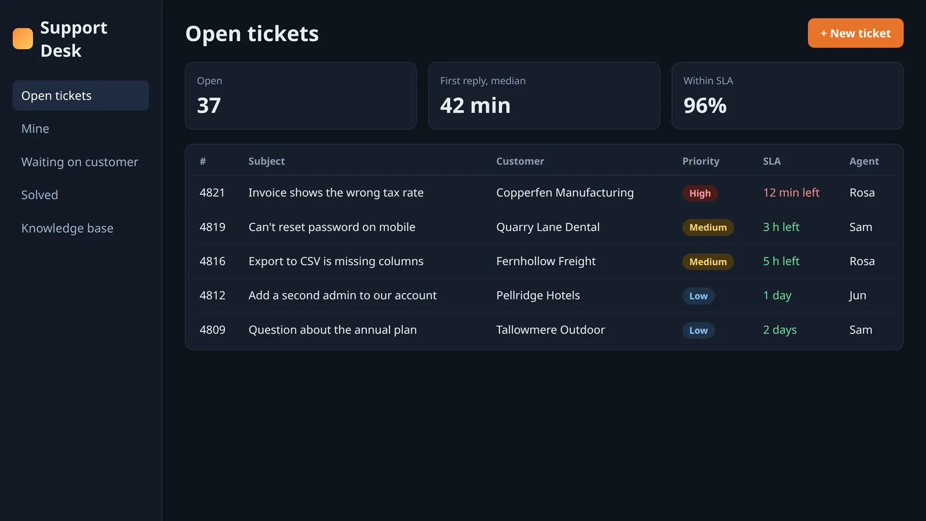Click Low badge on ticket 4809
The width and height of the screenshot is (926, 521).
(699, 331)
